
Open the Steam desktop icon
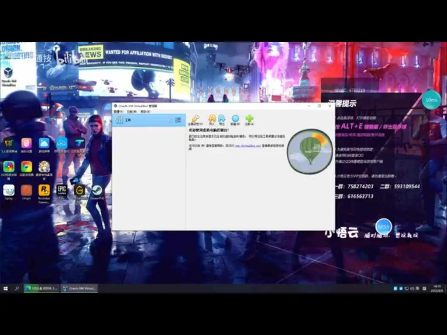tap(97, 192)
